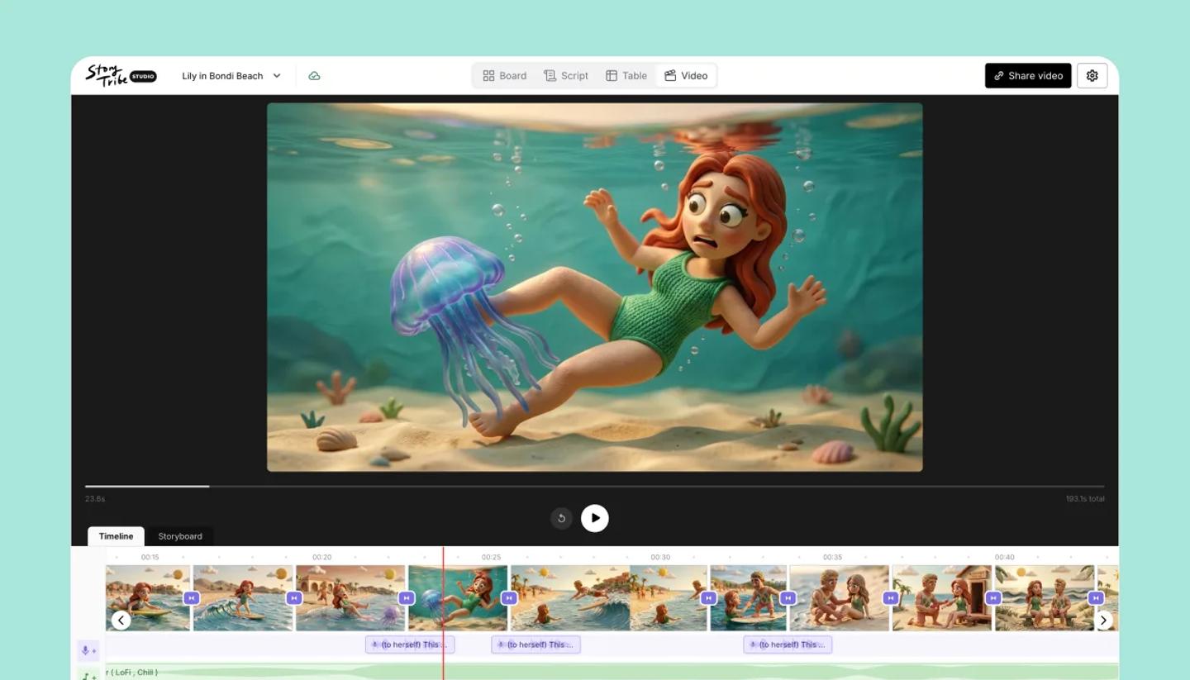Switch to the Script view
This screenshot has width=1190, height=680.
tap(566, 76)
